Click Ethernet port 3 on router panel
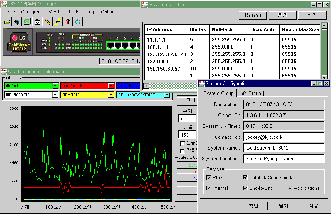Screen dimensions: 332x214 tap(125, 45)
